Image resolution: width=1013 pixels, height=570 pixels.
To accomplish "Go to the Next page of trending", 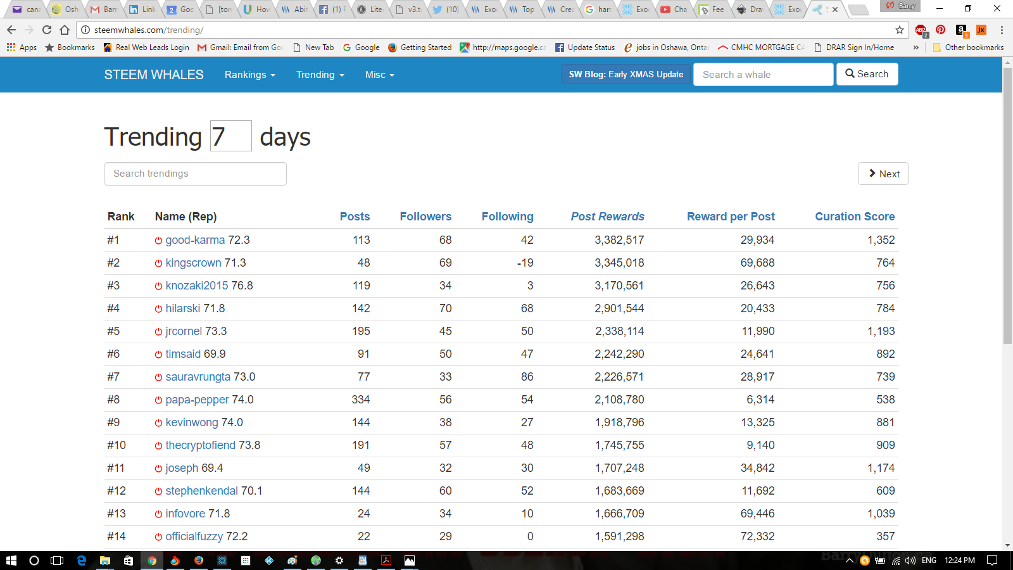I will pyautogui.click(x=883, y=174).
